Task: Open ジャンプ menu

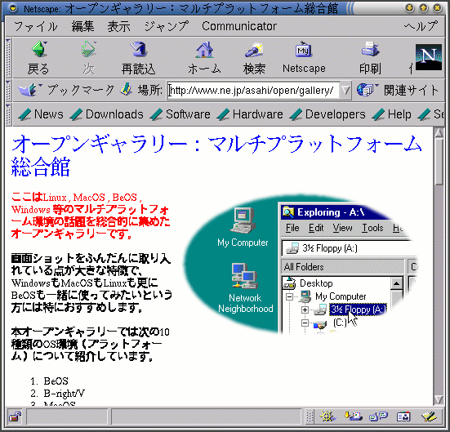Action: (x=167, y=26)
